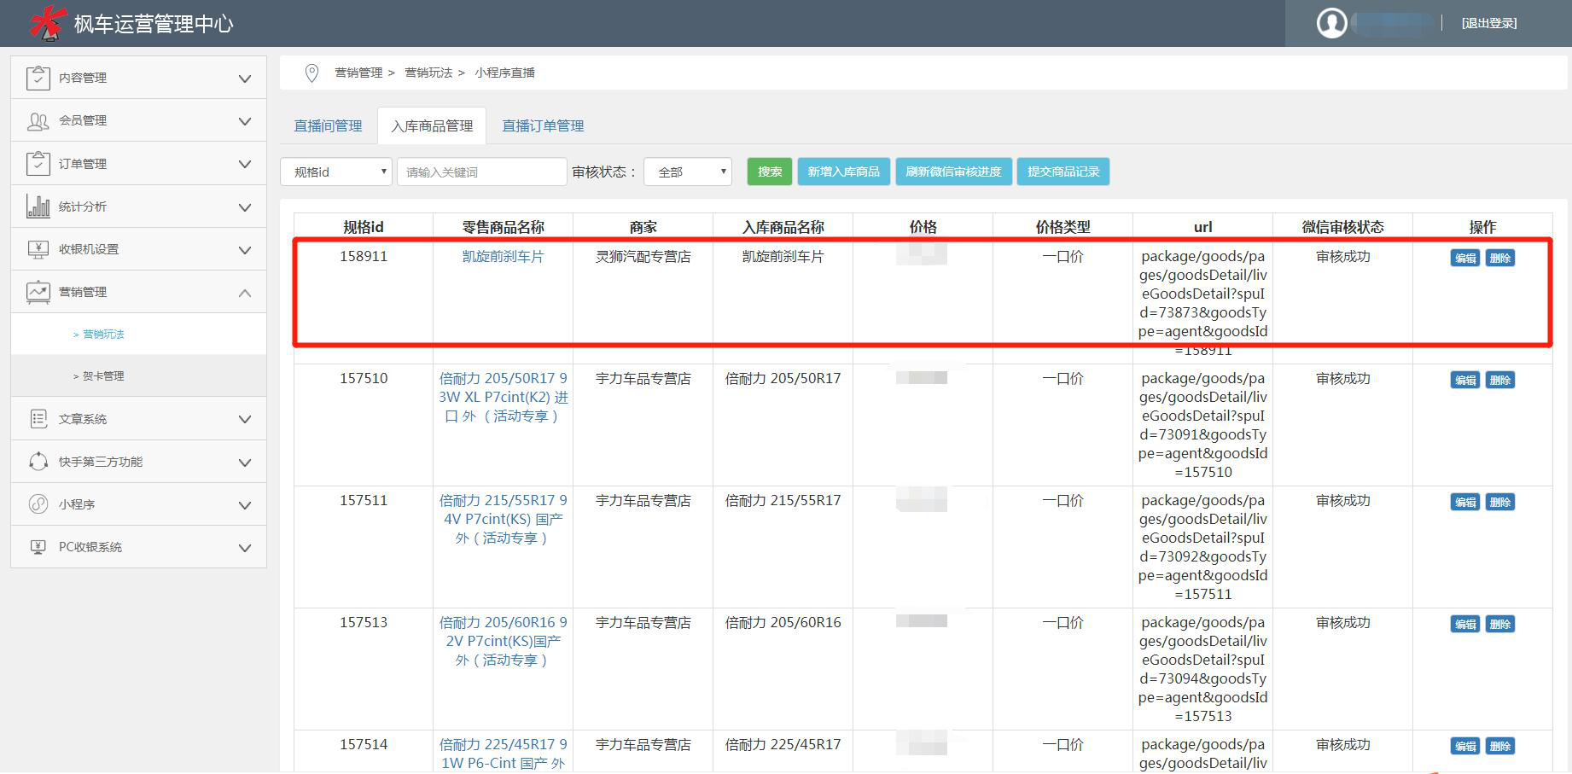
Task: Expand the 订单管理 menu chevron
Action: point(245,164)
